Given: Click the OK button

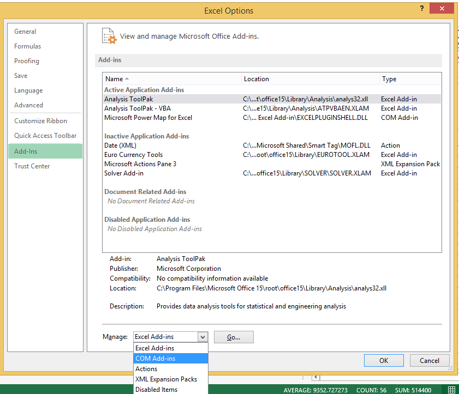Looking at the screenshot, I should (384, 360).
